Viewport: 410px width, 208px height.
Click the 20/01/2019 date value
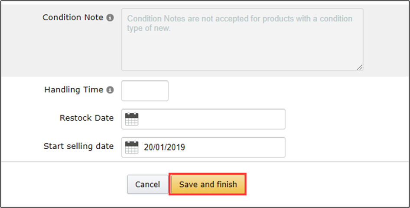pyautogui.click(x=164, y=147)
